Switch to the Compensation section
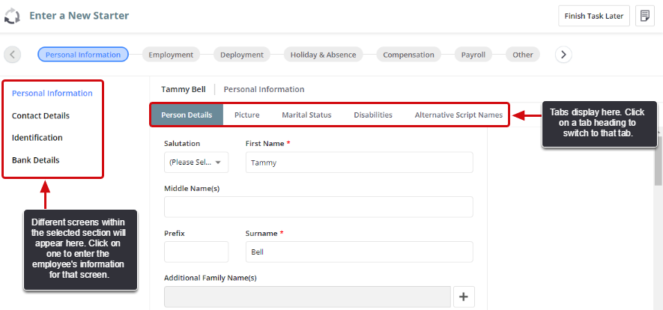 tap(408, 55)
